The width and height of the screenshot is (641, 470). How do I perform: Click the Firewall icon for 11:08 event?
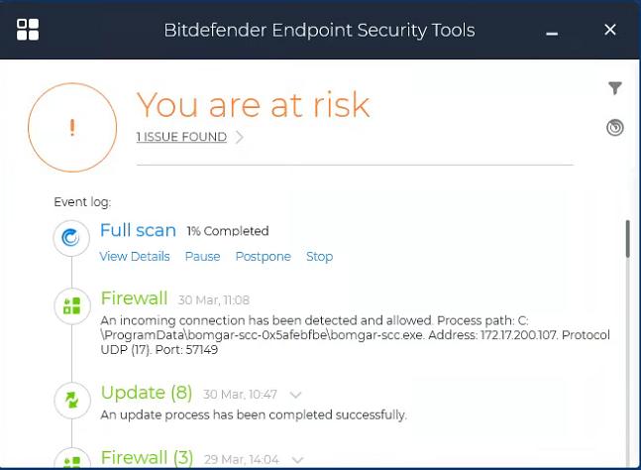[x=71, y=305]
